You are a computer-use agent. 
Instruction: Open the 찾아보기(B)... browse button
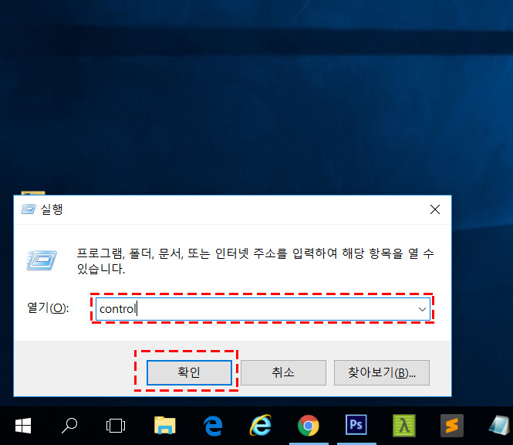(x=382, y=372)
